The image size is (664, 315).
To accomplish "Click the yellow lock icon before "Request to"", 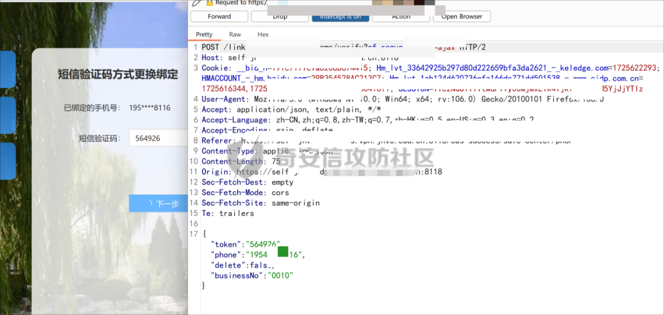I will (209, 2).
